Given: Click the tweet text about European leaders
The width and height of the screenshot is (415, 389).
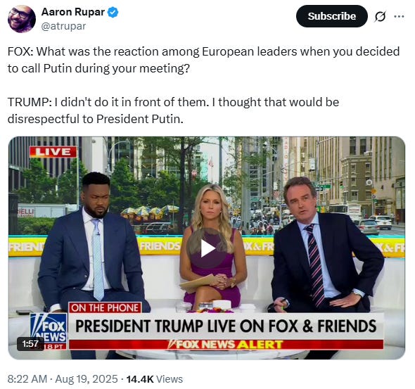Looking at the screenshot, I should pyautogui.click(x=203, y=60).
